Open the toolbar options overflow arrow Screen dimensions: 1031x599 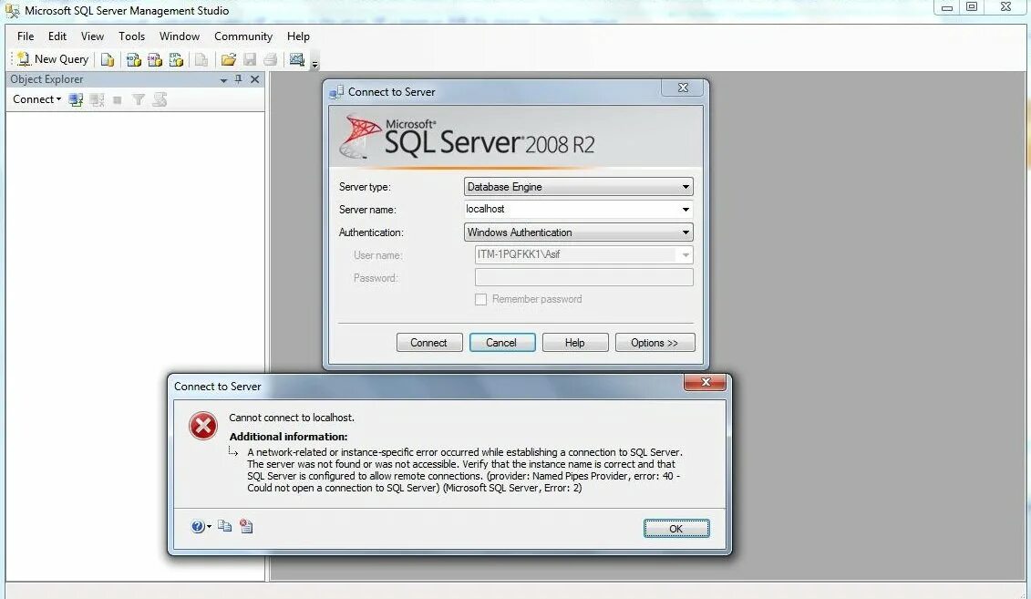[315, 64]
